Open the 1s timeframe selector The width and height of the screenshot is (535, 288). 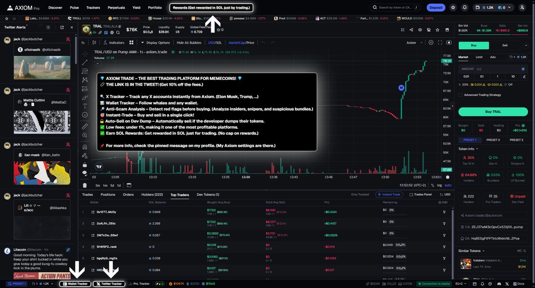[83, 43]
